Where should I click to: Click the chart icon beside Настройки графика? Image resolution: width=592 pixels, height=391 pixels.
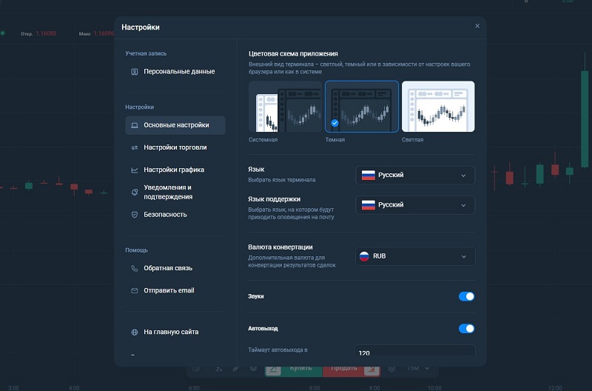tap(135, 170)
